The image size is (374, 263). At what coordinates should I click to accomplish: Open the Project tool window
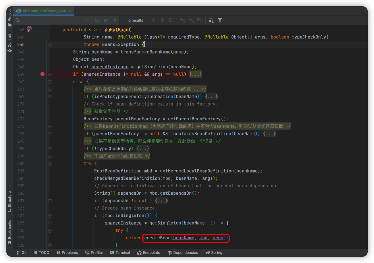pyautogui.click(x=10, y=18)
